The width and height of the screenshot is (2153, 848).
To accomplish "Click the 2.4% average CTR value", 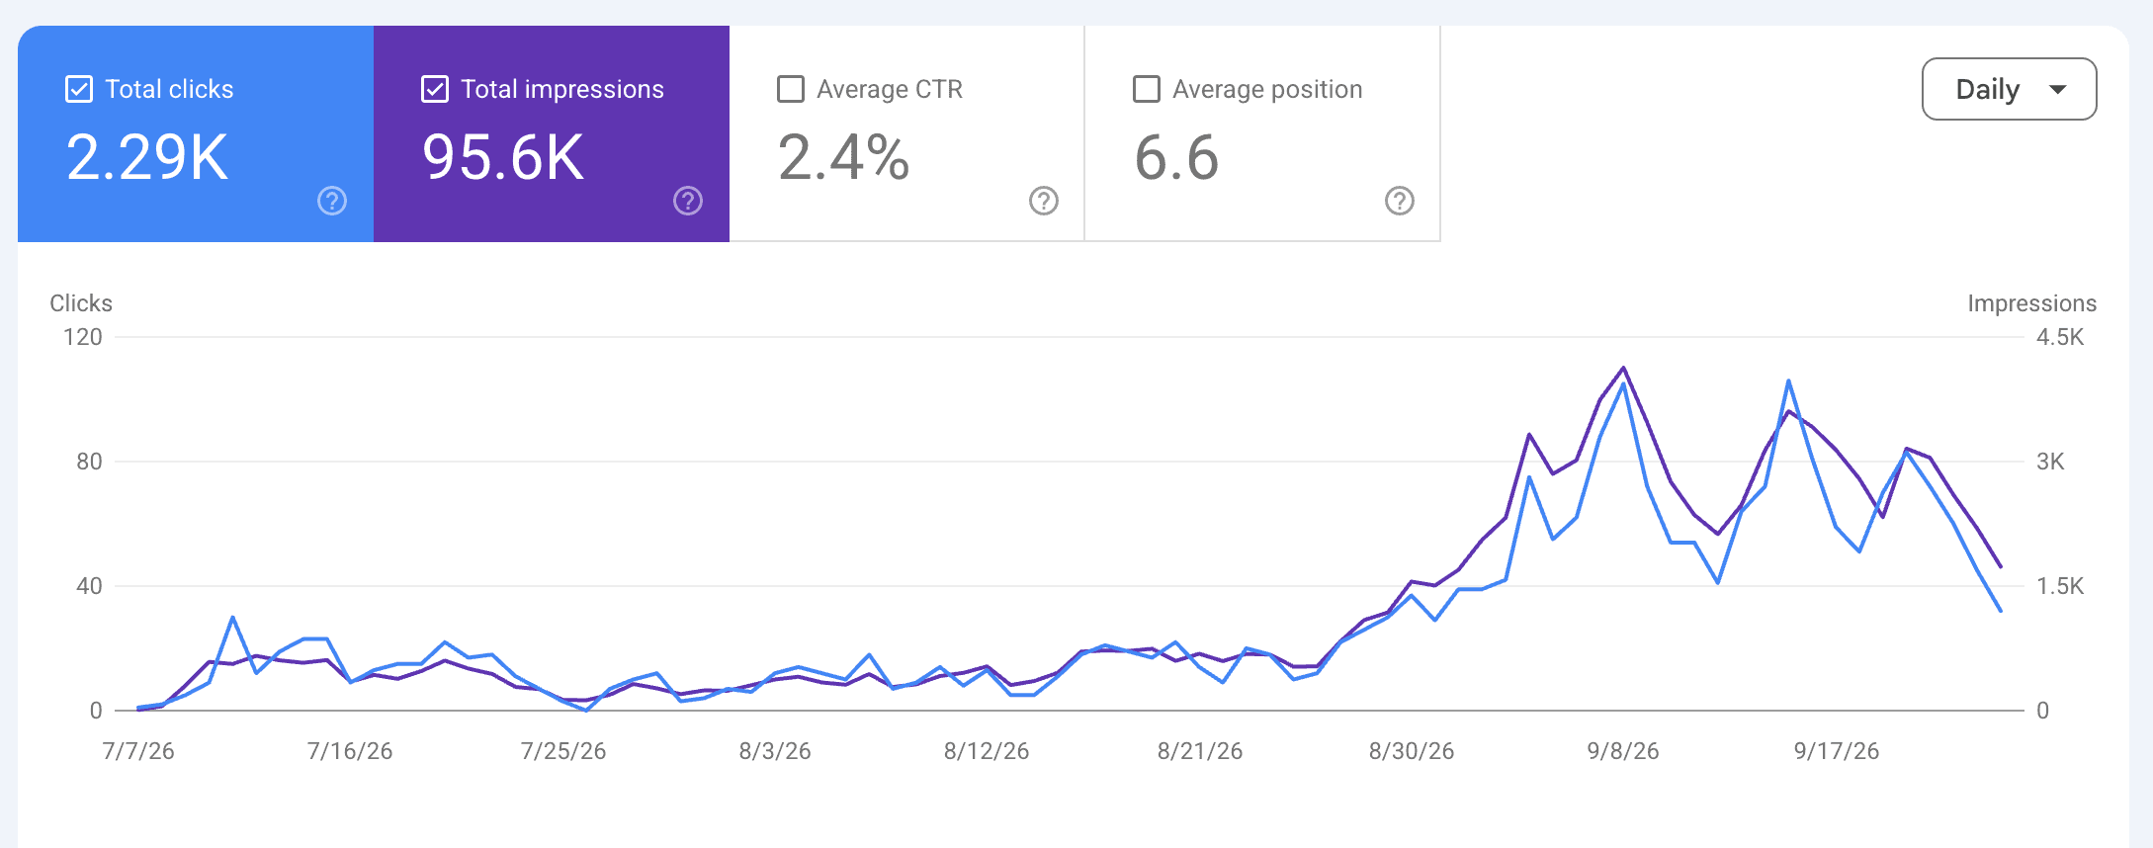I will tap(843, 157).
